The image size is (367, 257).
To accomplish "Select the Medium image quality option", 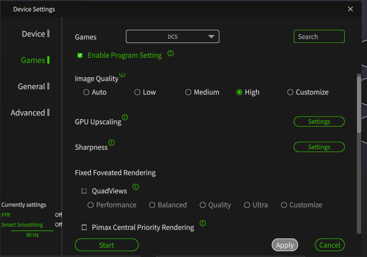I will pos(188,92).
